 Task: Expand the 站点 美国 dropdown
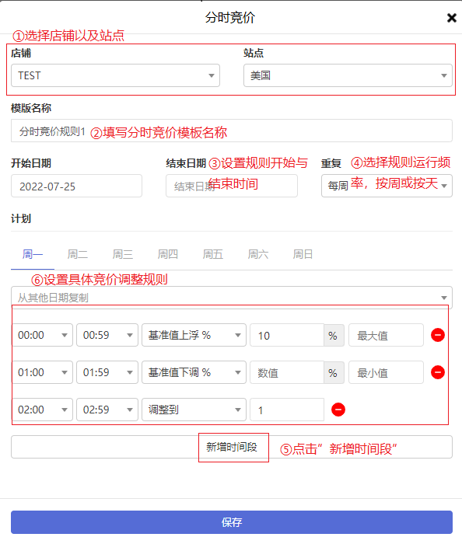(x=348, y=75)
